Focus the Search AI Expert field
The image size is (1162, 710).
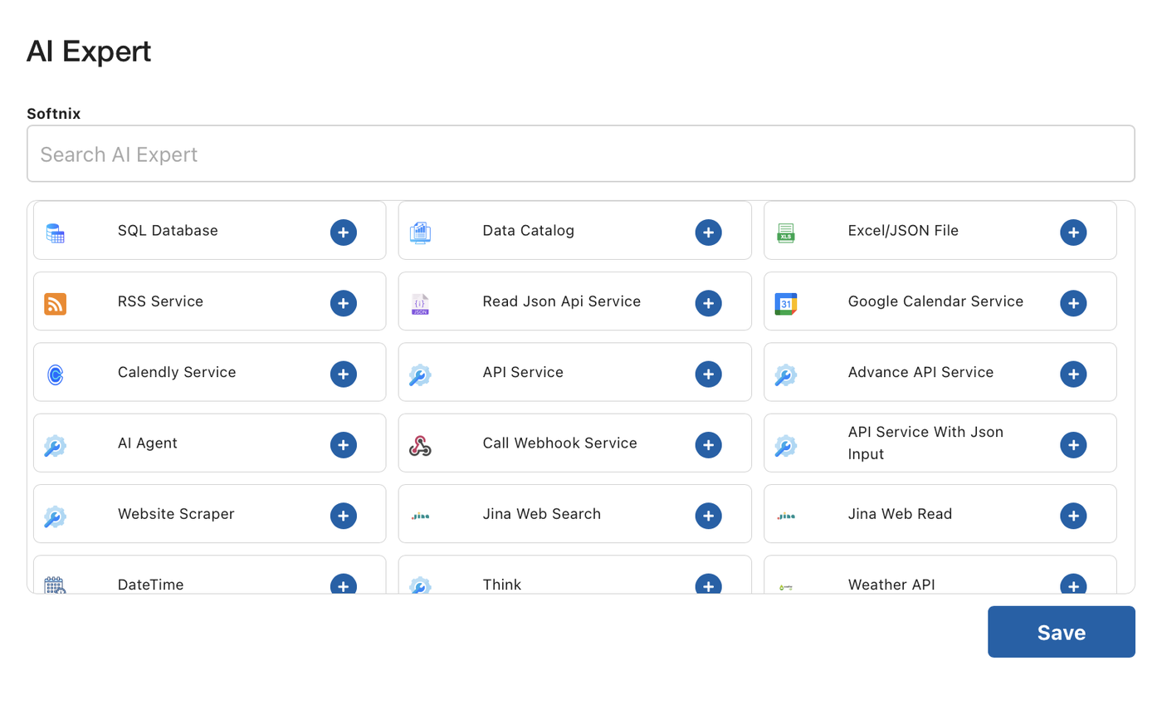(581, 154)
